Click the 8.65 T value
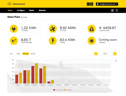The image size is (126, 96). pyautogui.click(x=26, y=40)
